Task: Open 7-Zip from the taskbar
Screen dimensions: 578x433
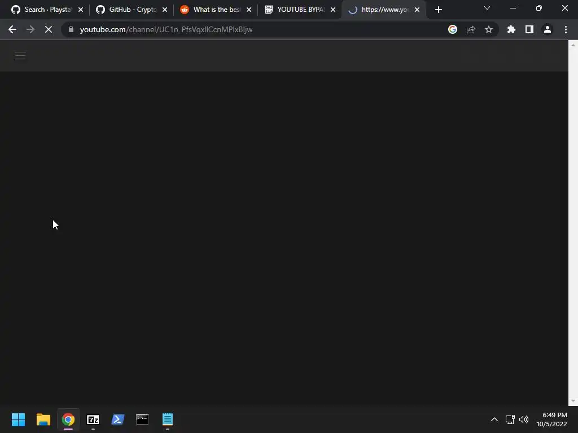Action: tap(93, 419)
